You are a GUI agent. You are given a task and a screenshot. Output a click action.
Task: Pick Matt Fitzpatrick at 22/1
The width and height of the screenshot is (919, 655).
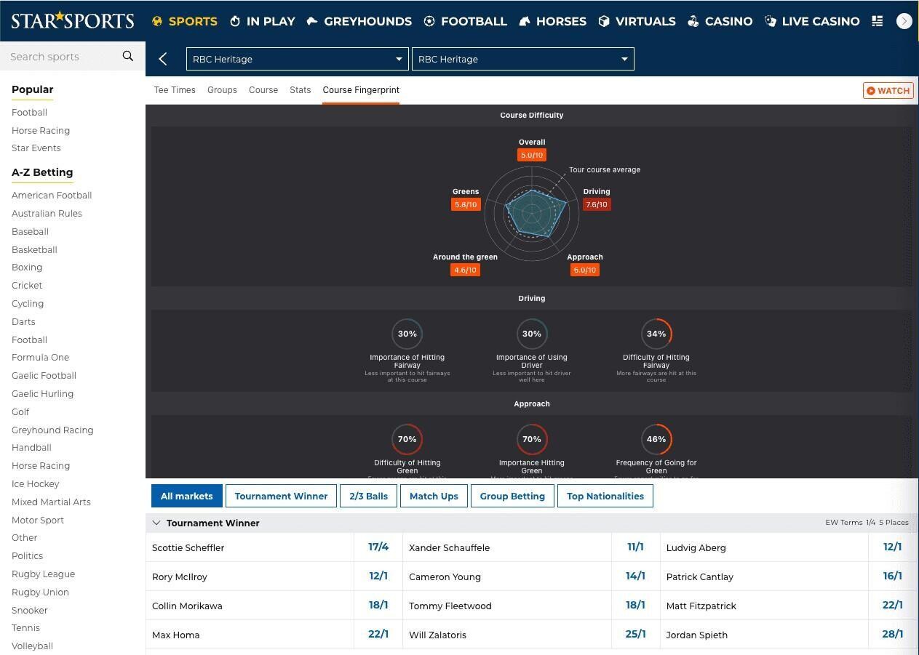(893, 606)
